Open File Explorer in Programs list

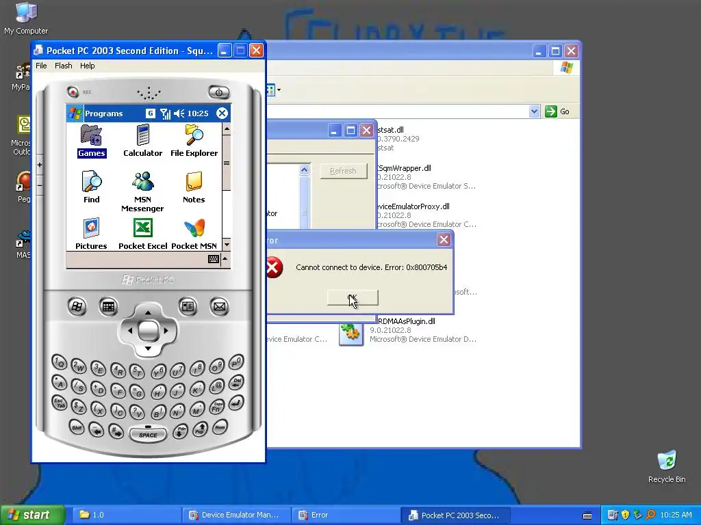click(194, 141)
